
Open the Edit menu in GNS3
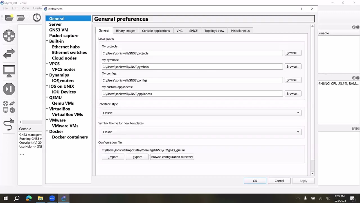coord(15,8)
